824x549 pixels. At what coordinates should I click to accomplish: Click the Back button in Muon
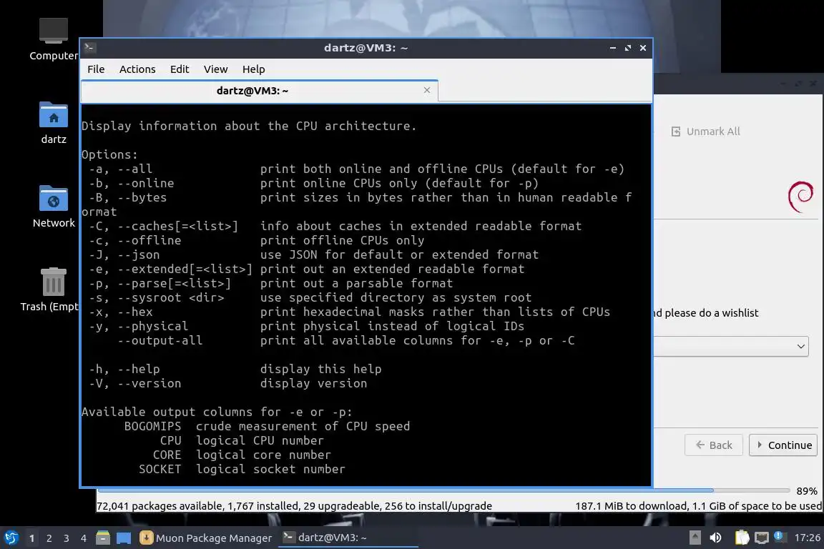714,445
